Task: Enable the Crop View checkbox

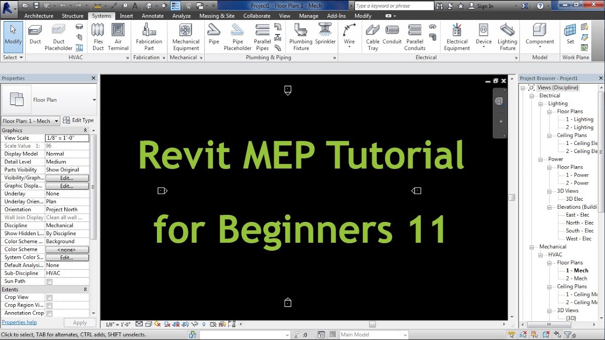Action: [x=49, y=297]
